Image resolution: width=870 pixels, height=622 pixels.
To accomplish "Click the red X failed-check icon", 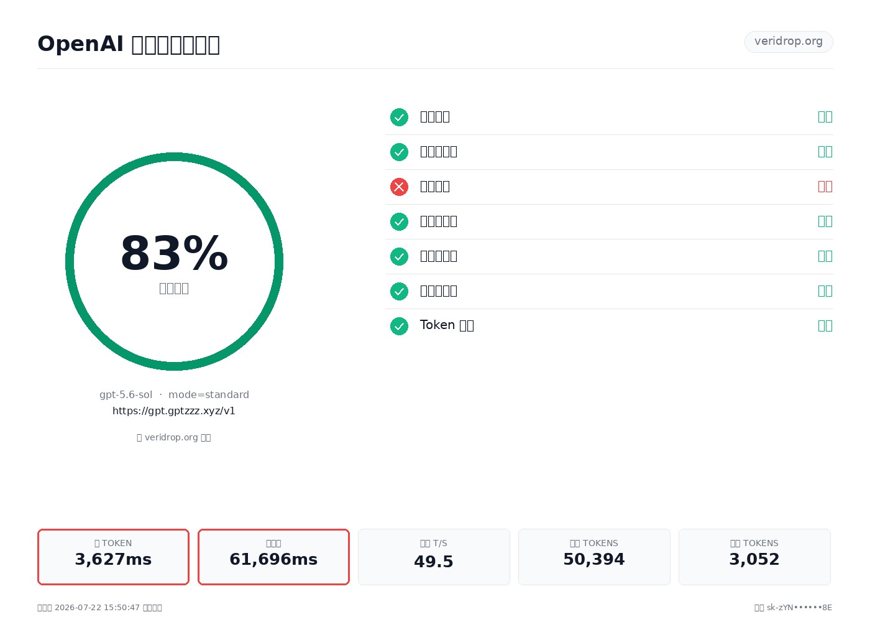I will (399, 187).
